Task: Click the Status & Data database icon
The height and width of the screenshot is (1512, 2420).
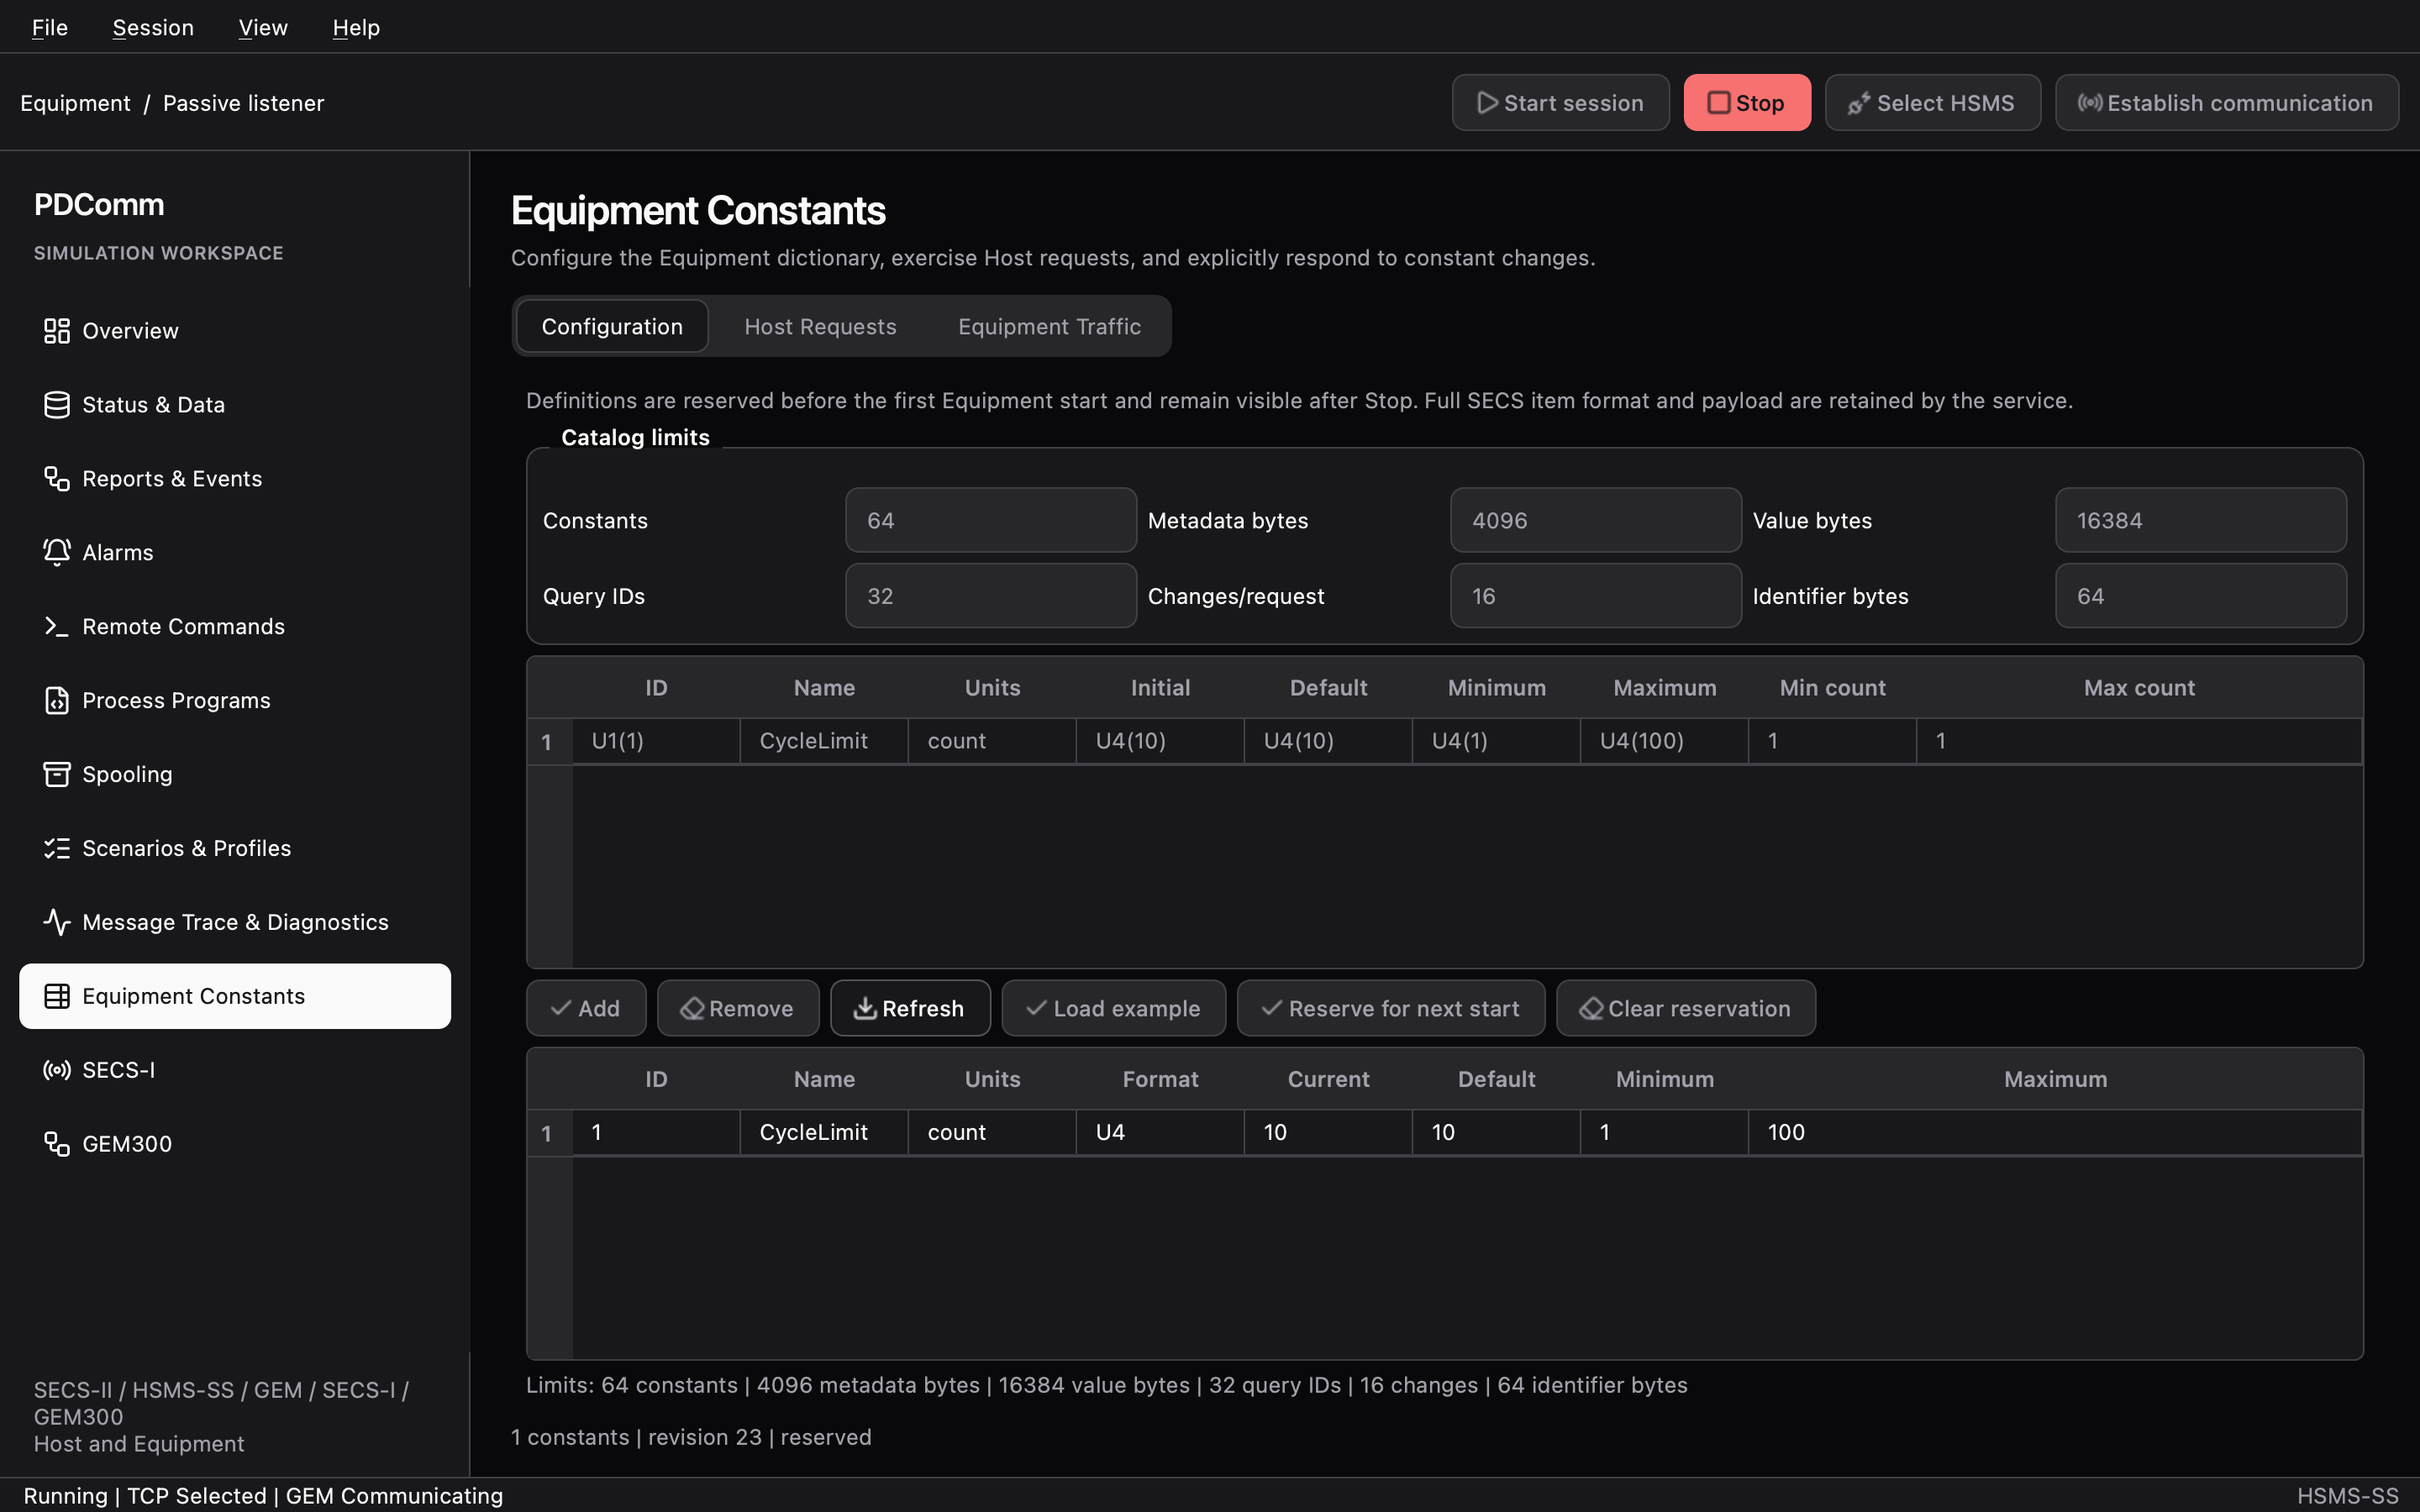Action: [x=57, y=405]
